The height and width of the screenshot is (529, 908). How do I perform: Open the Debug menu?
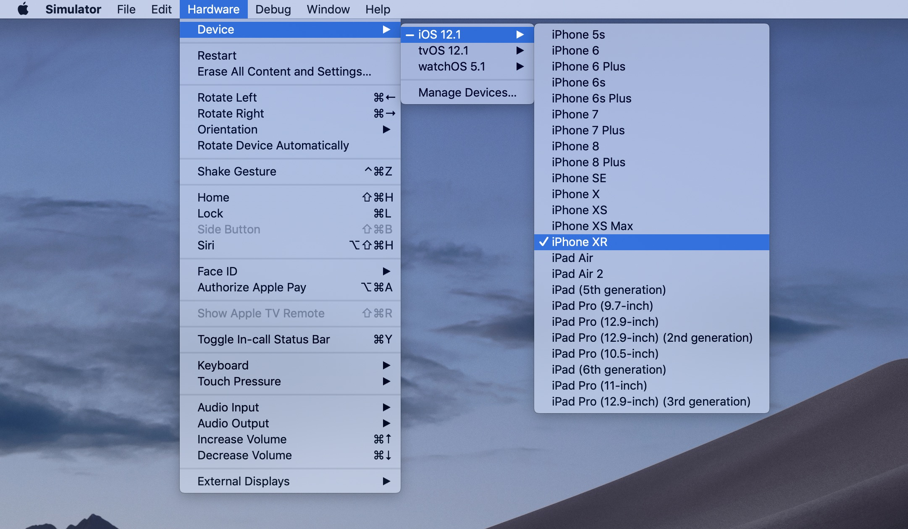pos(273,9)
